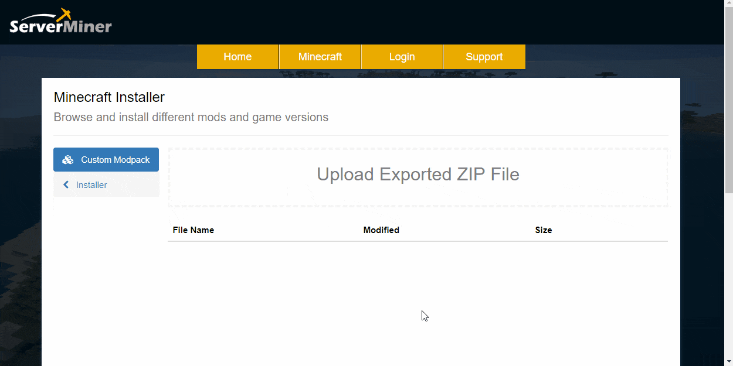This screenshot has width=733, height=366.
Task: Click the File Name column header
Action: (194, 230)
